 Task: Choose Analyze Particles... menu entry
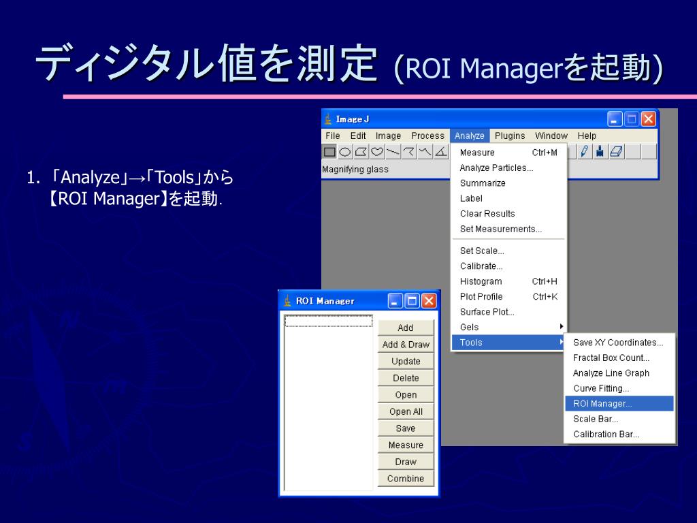coord(509,168)
